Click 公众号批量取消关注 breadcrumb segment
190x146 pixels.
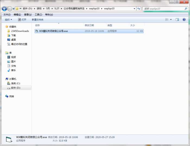pyautogui.click(x=74, y=9)
